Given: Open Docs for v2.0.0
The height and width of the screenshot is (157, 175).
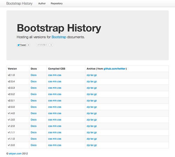Looking at the screenshot, I should pyautogui.click(x=34, y=107).
